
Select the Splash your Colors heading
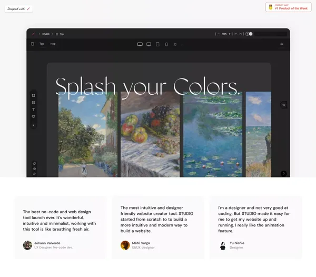(x=147, y=87)
